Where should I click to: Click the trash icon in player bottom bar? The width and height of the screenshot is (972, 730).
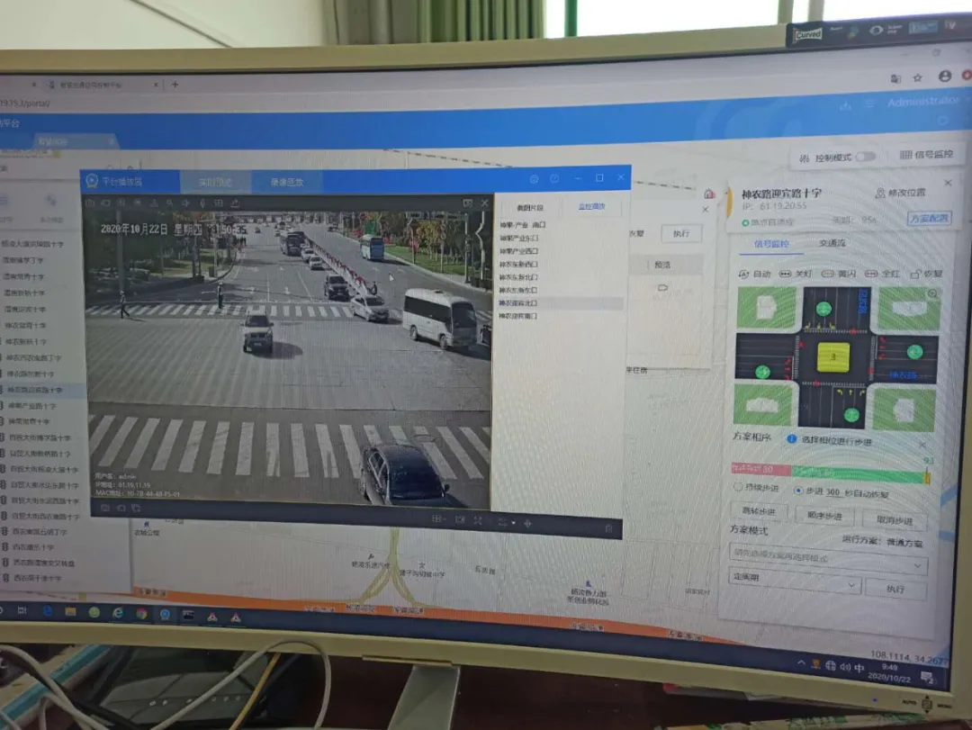coord(608,528)
